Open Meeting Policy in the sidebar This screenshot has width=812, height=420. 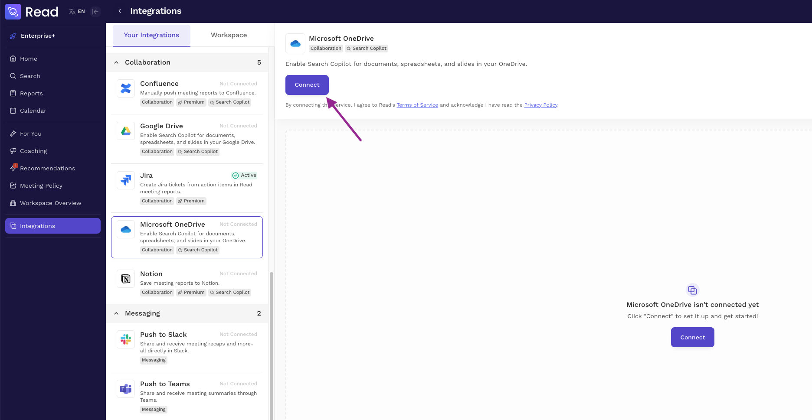(53, 186)
